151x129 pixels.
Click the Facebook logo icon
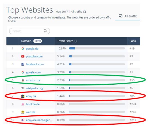point(23,64)
